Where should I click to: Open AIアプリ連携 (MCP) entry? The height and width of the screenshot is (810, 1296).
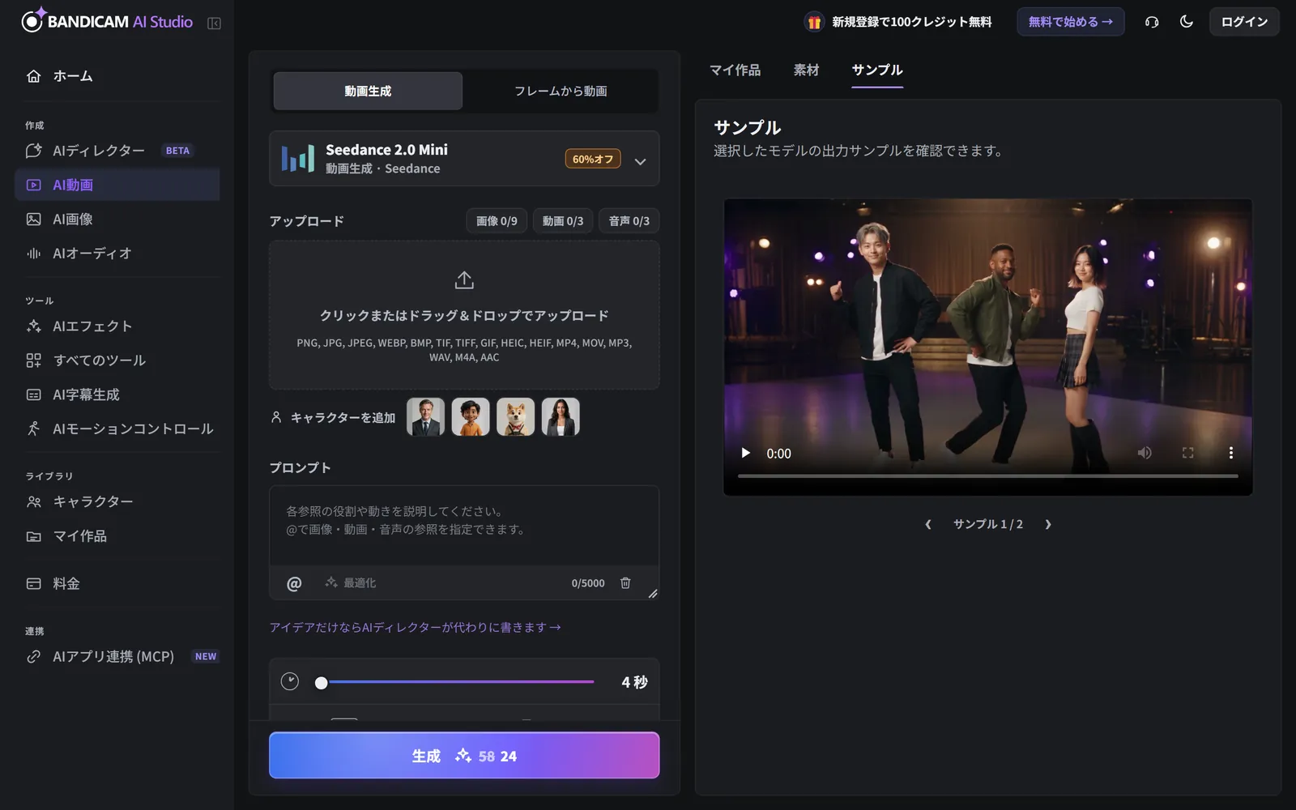pyautogui.click(x=117, y=656)
